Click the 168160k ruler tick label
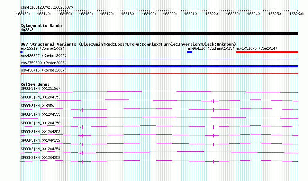The height and width of the screenshot is (181, 308). point(86,14)
